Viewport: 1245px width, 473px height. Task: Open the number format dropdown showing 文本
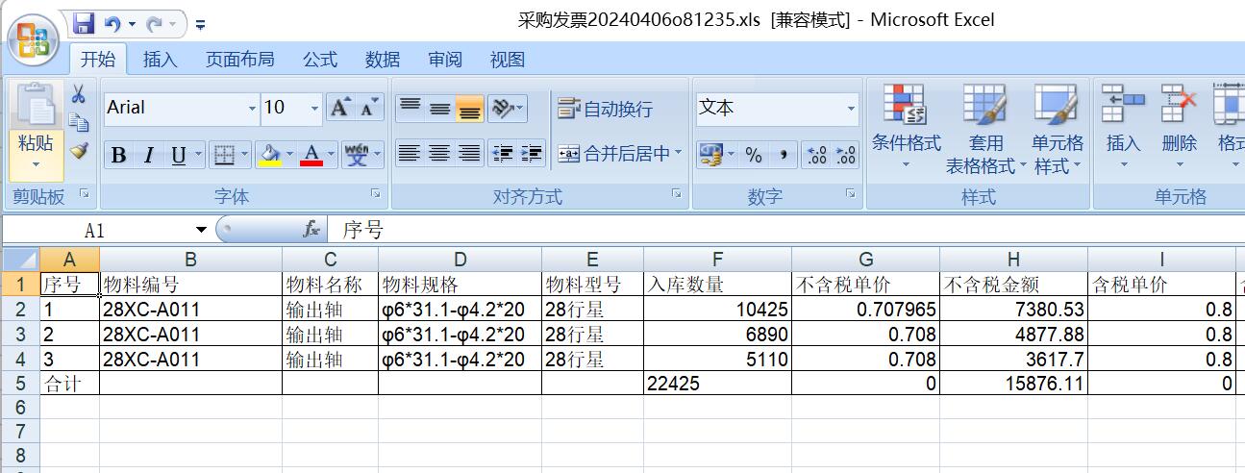pos(851,109)
